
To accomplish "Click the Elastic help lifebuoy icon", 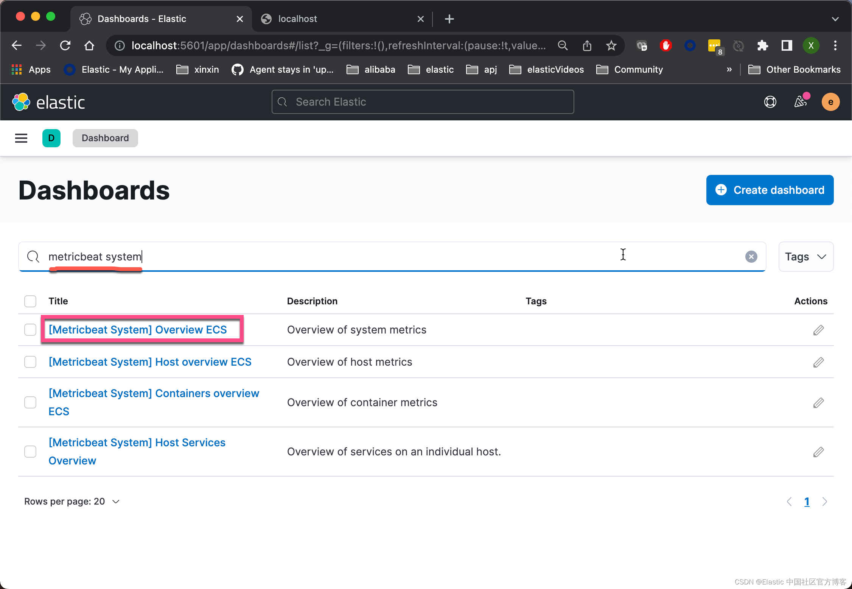I will tap(770, 102).
